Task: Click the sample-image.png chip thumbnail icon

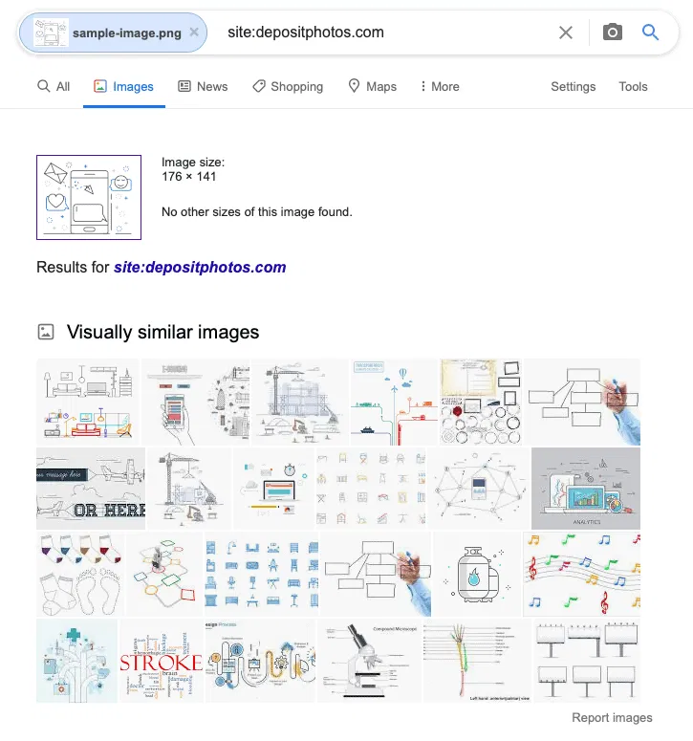Action: tap(51, 33)
